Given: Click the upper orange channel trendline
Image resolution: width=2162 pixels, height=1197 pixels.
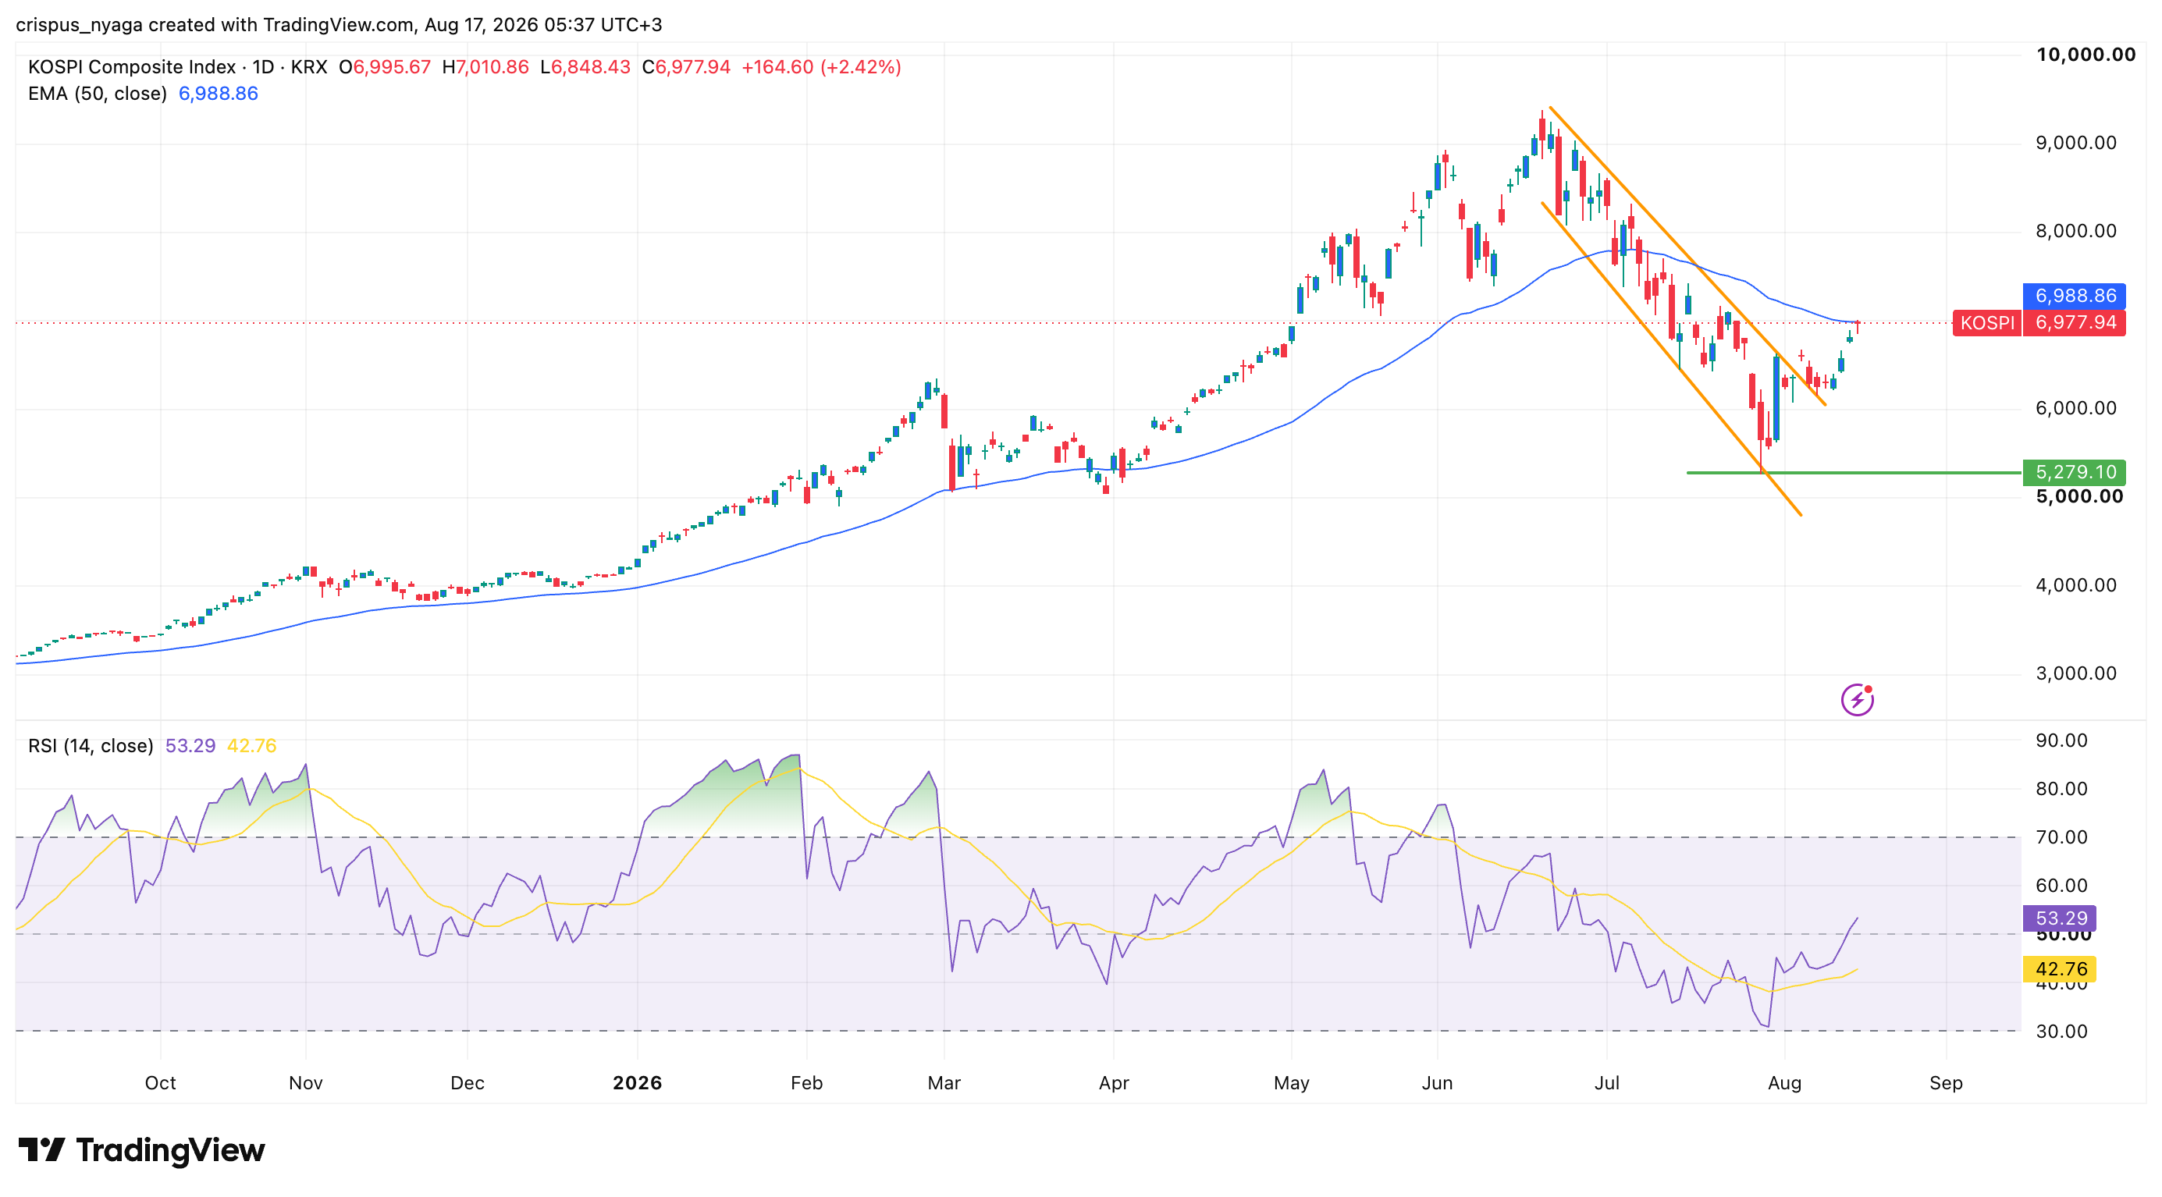Looking at the screenshot, I should pyautogui.click(x=1687, y=256).
